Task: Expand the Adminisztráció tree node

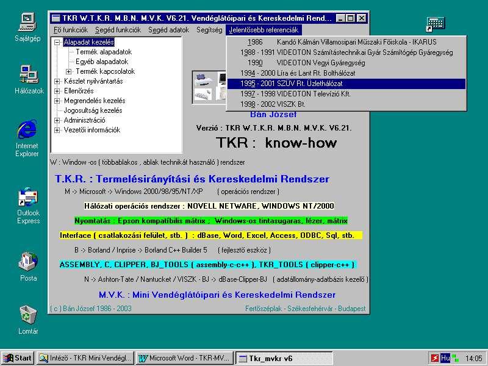Action: [x=57, y=120]
